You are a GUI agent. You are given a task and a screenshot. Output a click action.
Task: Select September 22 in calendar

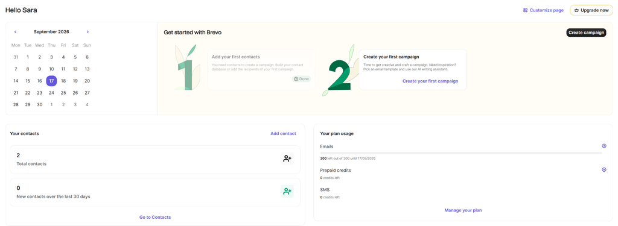click(28, 93)
